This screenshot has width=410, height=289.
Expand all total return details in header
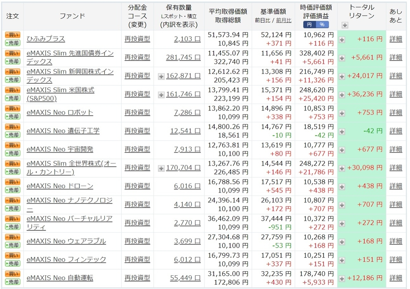click(345, 25)
